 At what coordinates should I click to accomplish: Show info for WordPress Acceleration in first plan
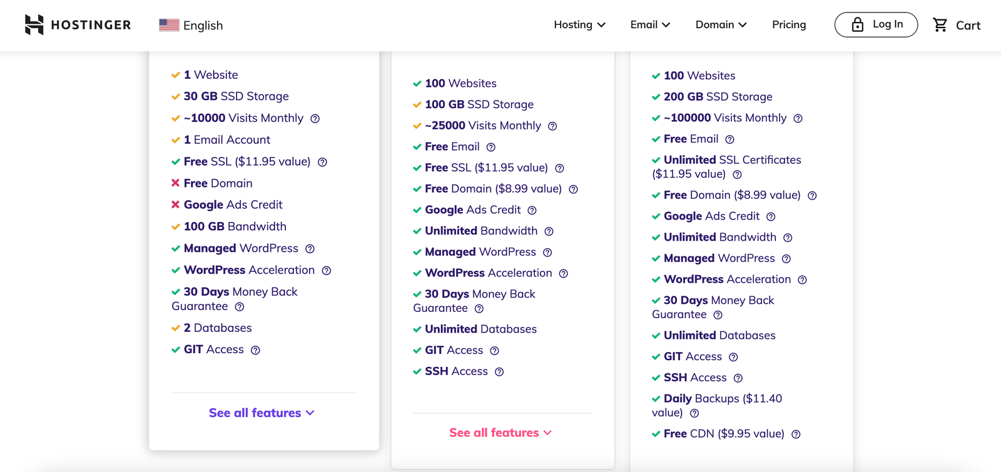click(327, 271)
